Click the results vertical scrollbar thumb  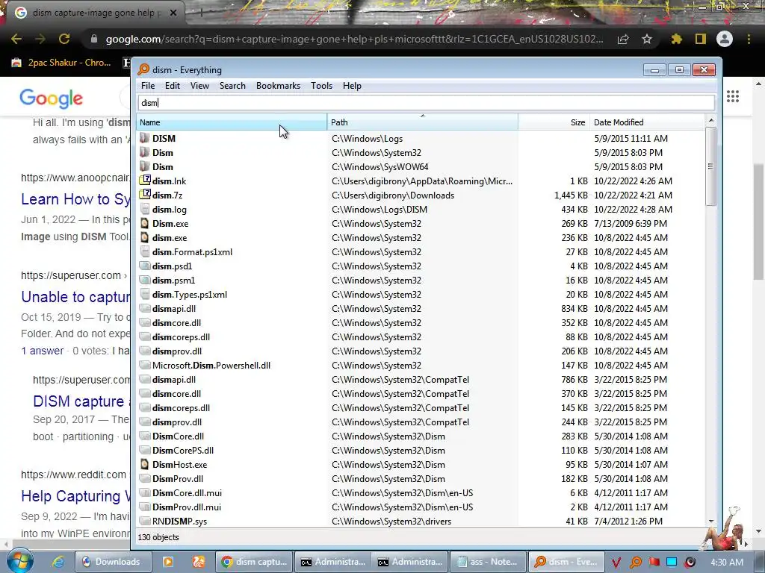(x=711, y=166)
